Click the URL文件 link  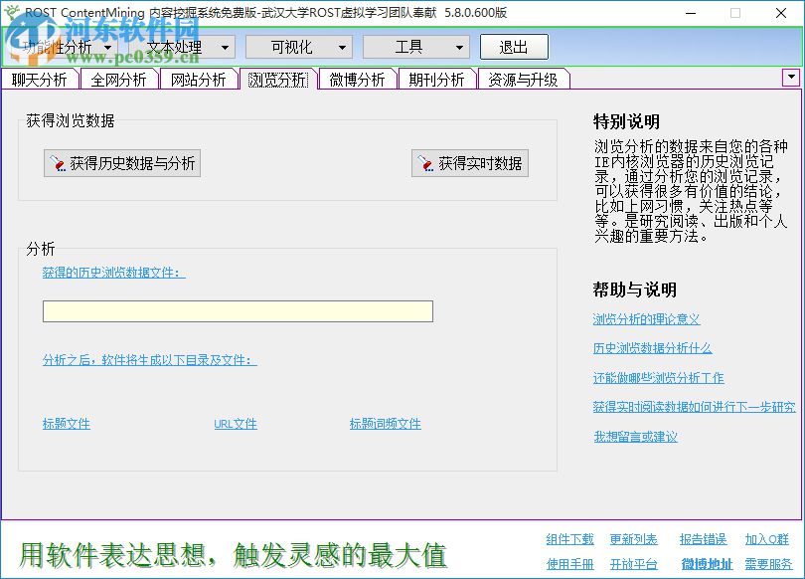coord(235,424)
